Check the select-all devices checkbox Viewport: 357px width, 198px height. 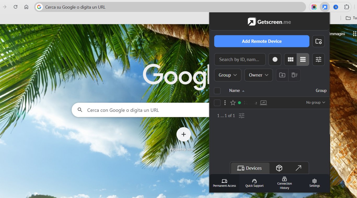point(217,91)
